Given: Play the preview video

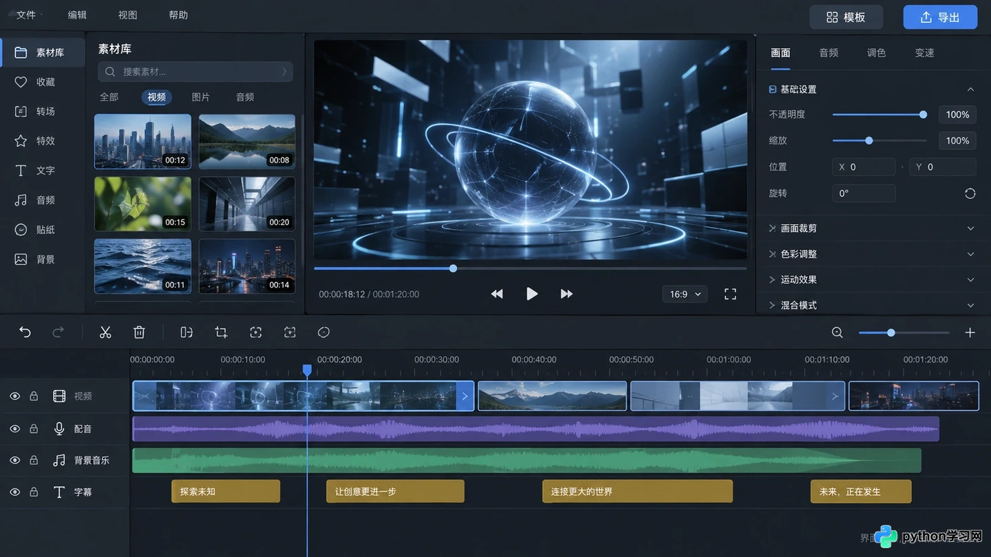Looking at the screenshot, I should point(532,294).
